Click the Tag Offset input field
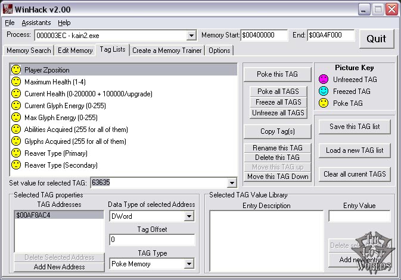This screenshot has width=401, height=280. [x=152, y=240]
